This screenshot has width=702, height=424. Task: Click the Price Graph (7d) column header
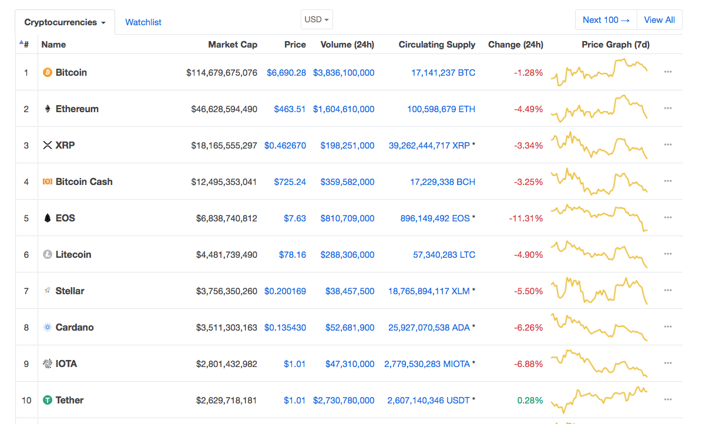(x=616, y=44)
